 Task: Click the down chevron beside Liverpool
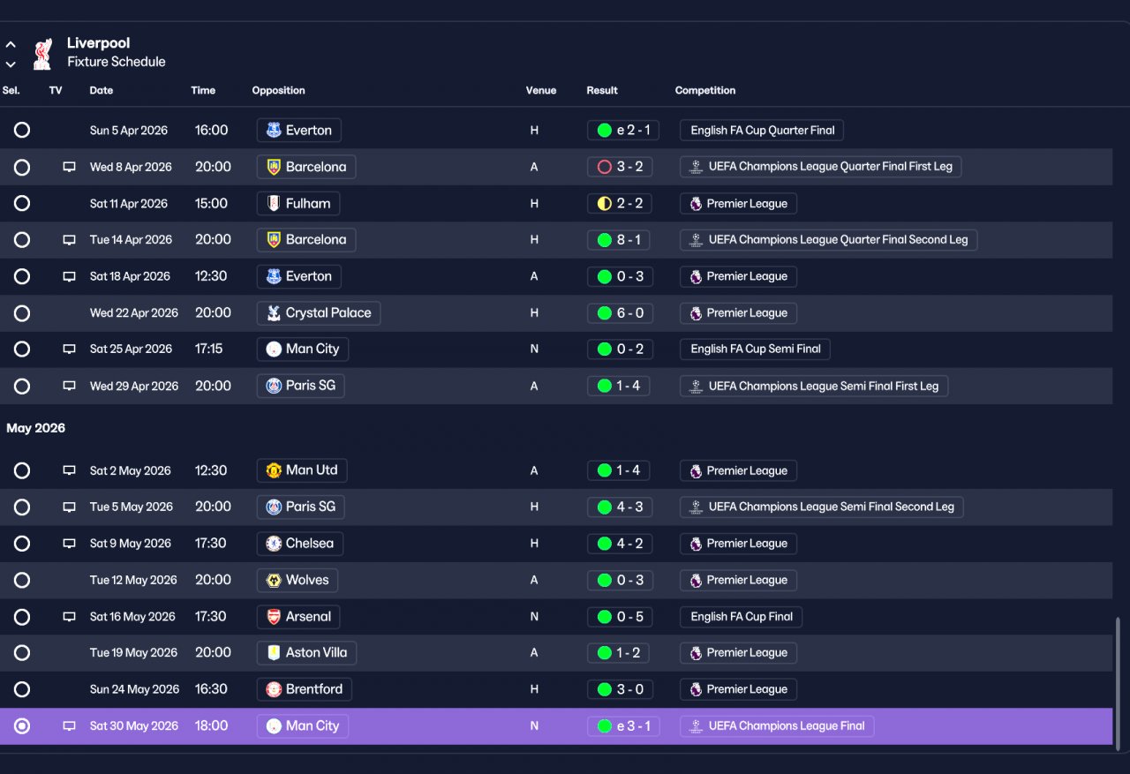(11, 64)
